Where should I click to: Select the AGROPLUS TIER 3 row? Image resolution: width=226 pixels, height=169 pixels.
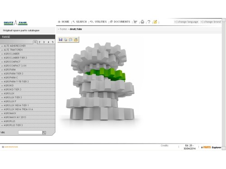(28, 125)
